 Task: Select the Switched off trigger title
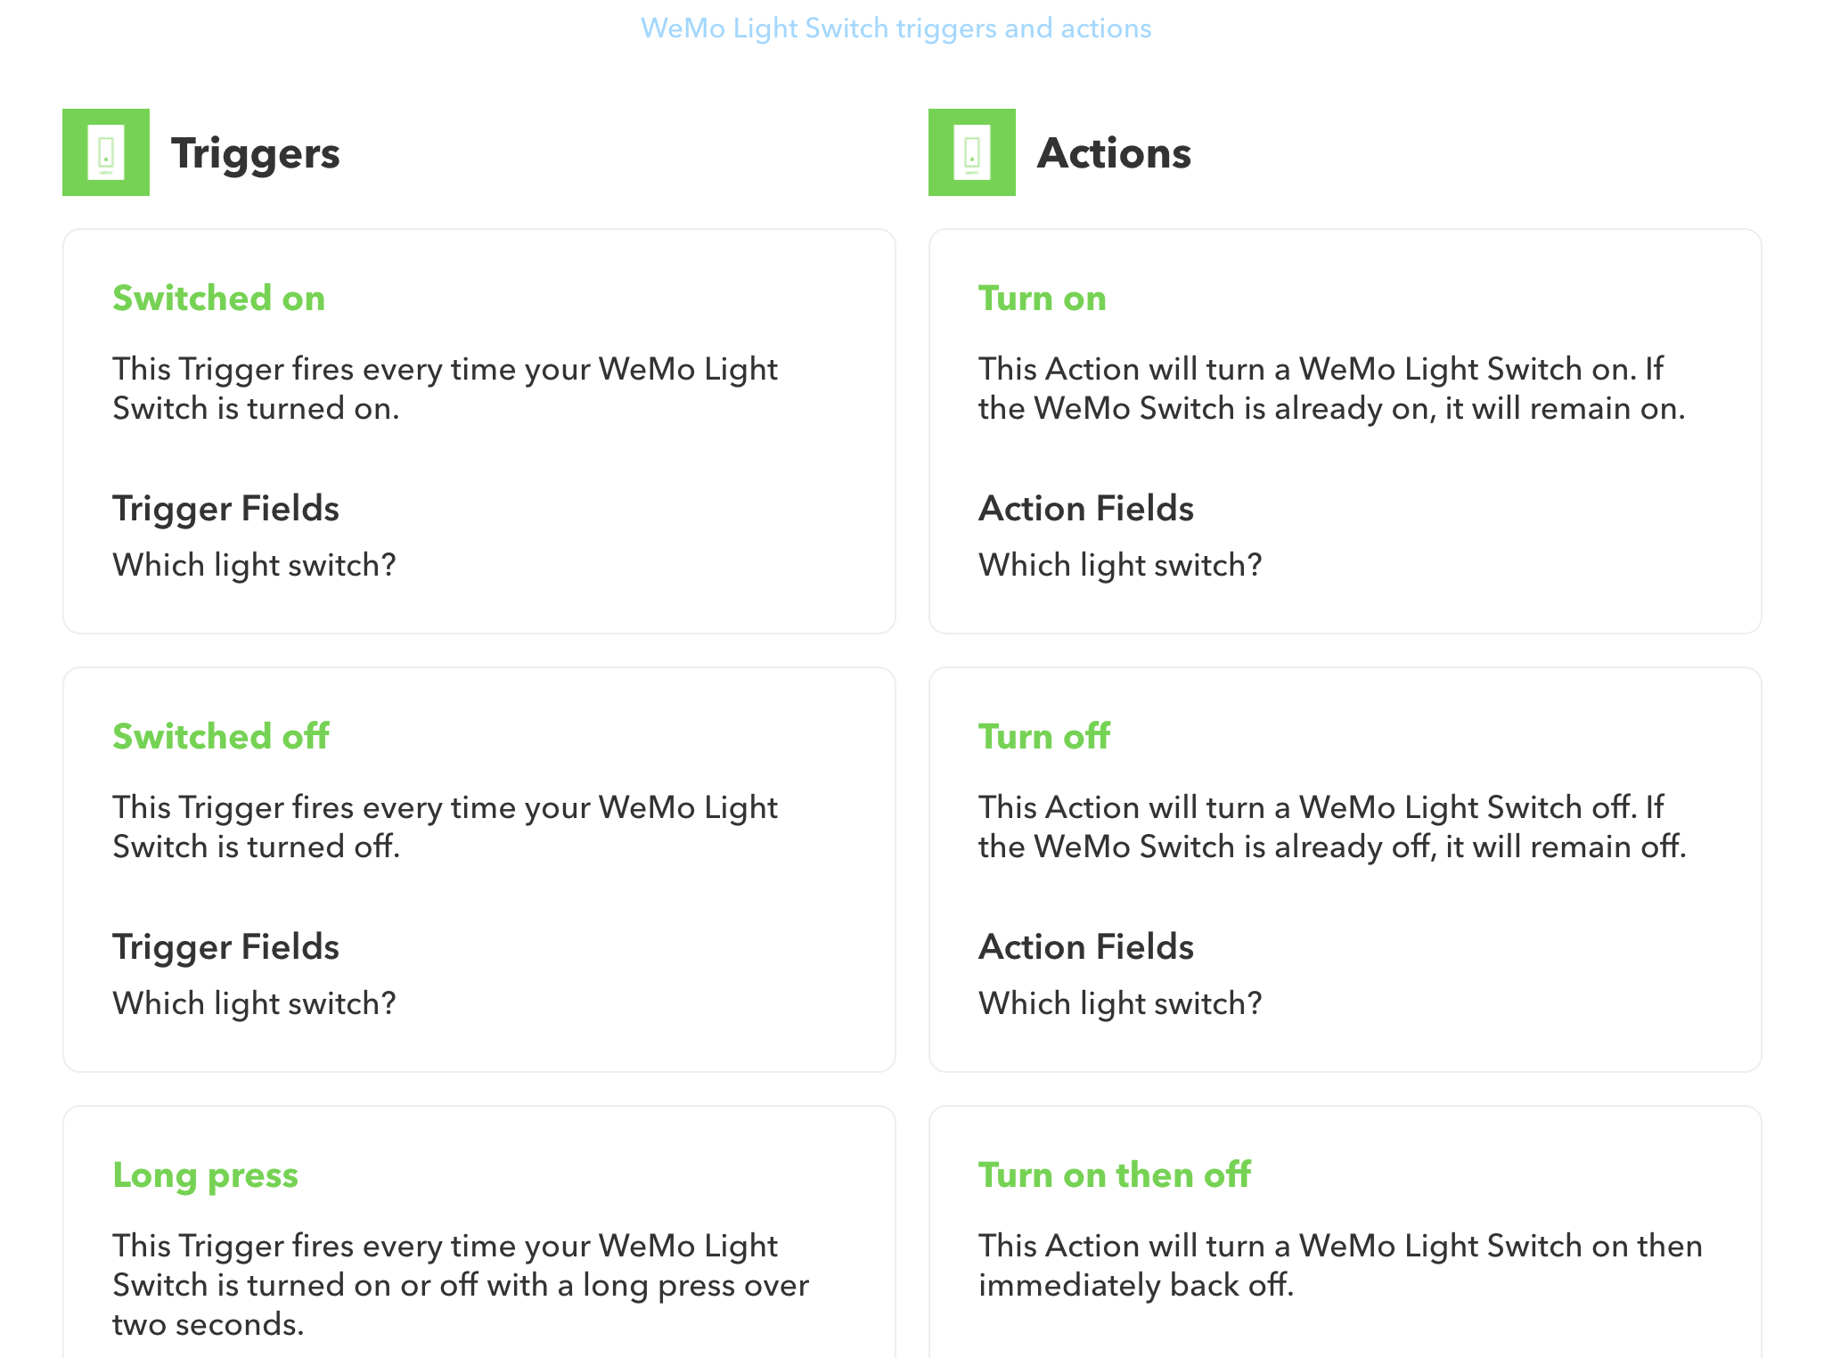[221, 736]
